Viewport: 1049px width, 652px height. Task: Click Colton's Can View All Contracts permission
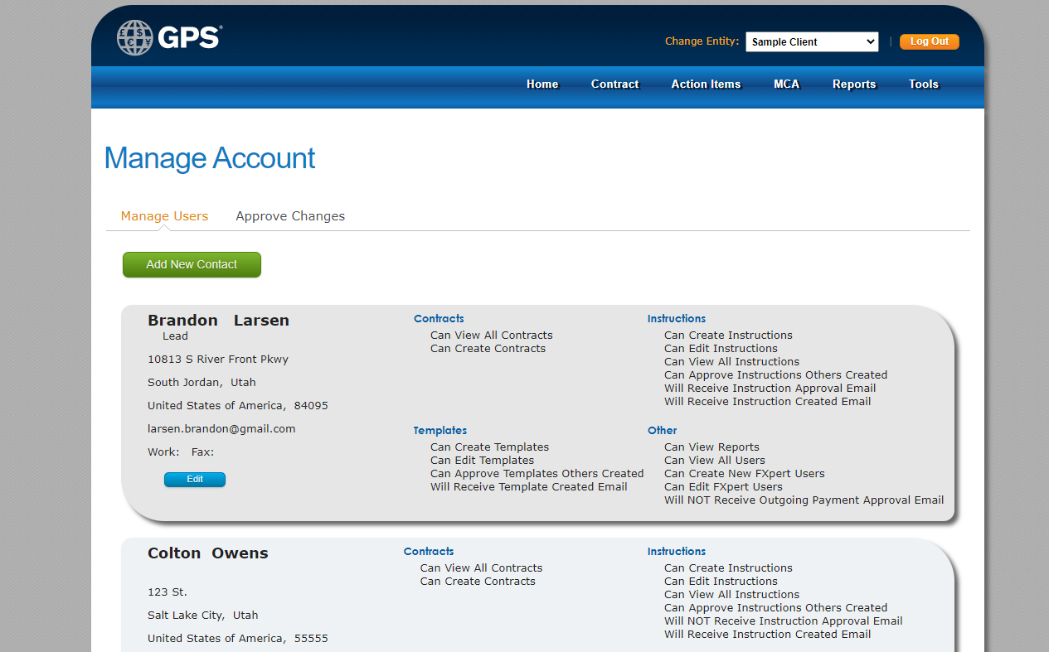click(x=481, y=568)
